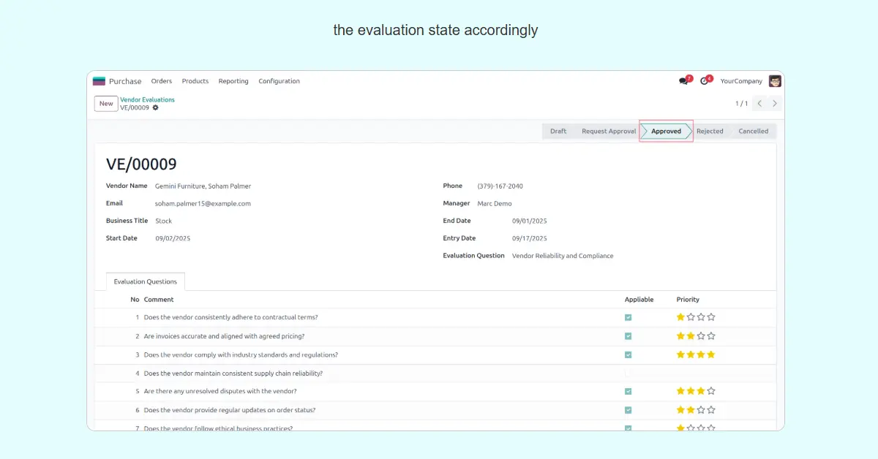Open the Orders menu
Screen dimensions: 878x459
[x=162, y=81]
